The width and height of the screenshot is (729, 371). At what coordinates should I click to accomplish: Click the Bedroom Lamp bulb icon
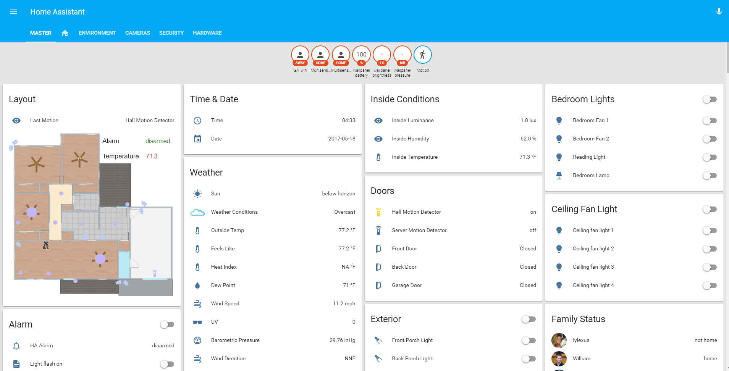[559, 175]
